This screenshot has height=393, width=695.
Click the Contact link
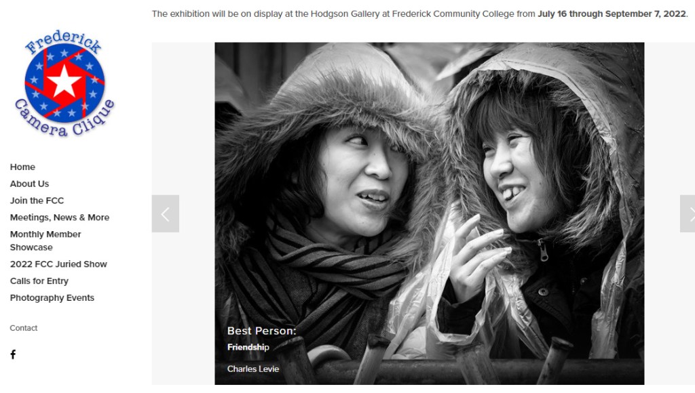pyautogui.click(x=24, y=328)
